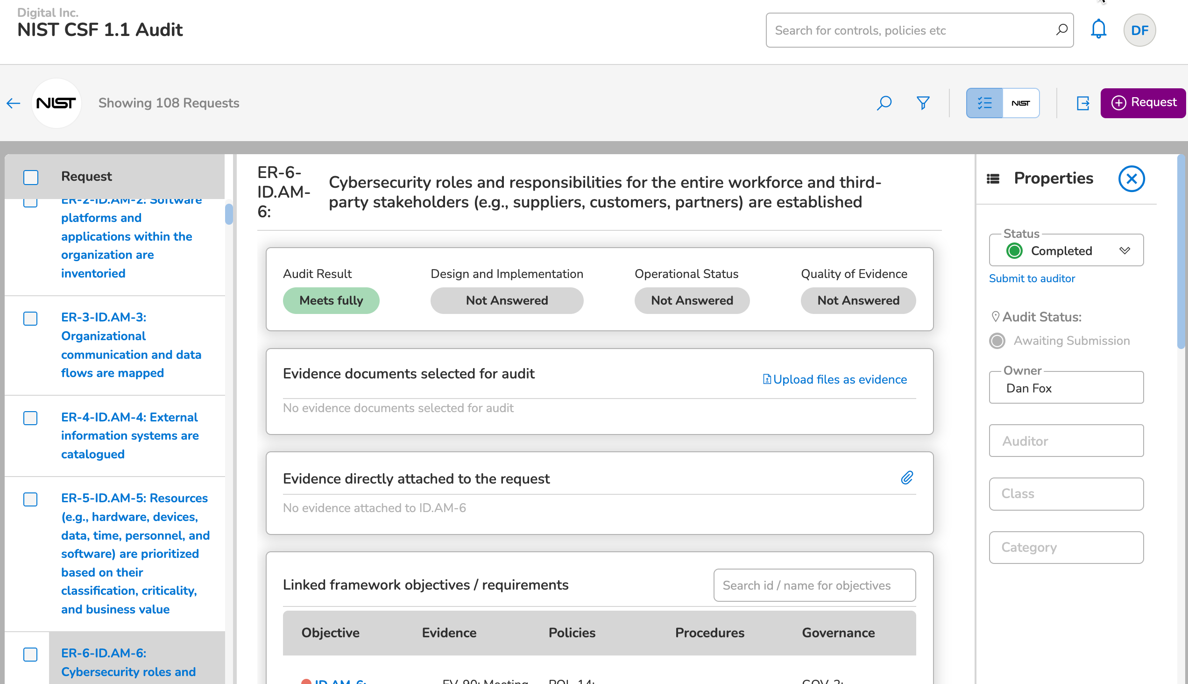Click the request list scrollbar thumb
Screen dimensions: 1188x684
[x=229, y=214]
